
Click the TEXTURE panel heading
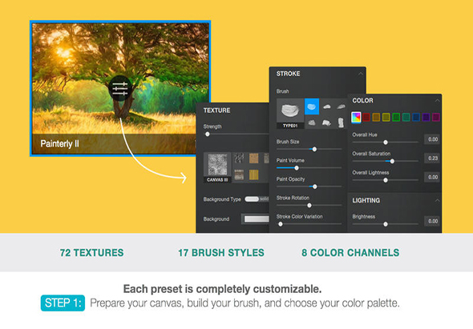(216, 110)
